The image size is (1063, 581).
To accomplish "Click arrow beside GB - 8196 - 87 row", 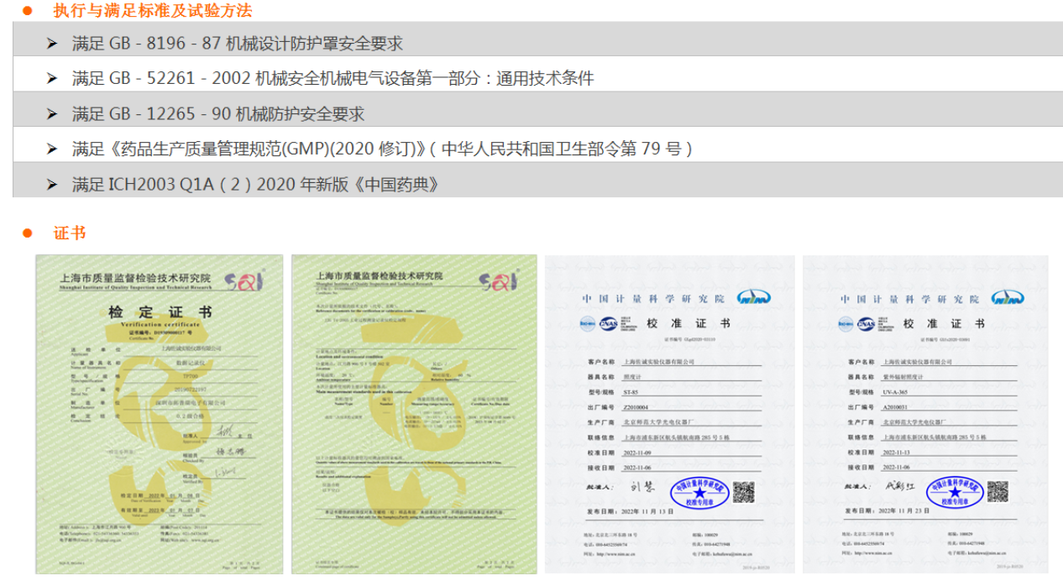I will pos(52,44).
